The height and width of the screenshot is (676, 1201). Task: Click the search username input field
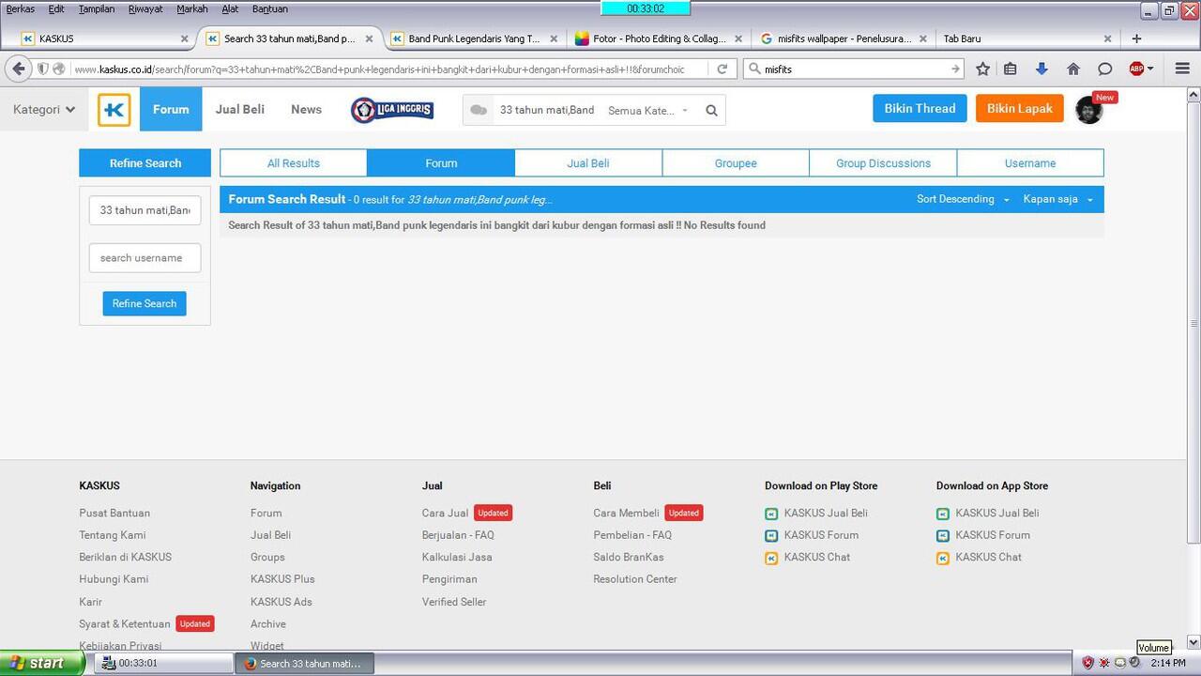point(144,258)
